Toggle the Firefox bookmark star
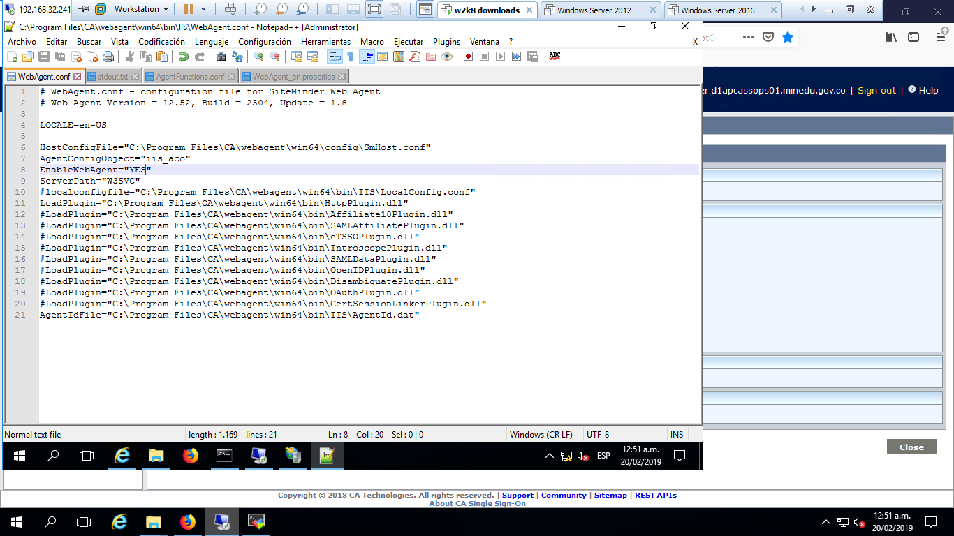This screenshot has width=954, height=536. click(x=788, y=37)
